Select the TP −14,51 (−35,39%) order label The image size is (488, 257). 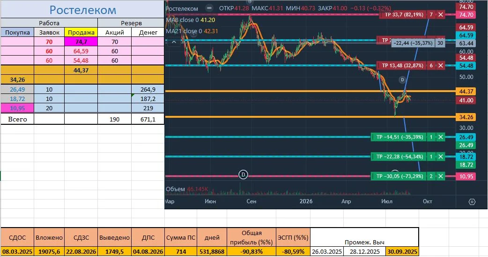coord(399,137)
